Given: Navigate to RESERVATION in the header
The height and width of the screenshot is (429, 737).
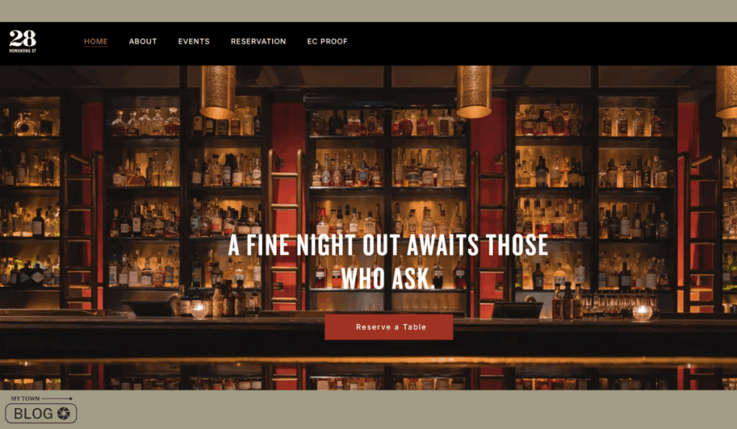Looking at the screenshot, I should click(x=258, y=41).
